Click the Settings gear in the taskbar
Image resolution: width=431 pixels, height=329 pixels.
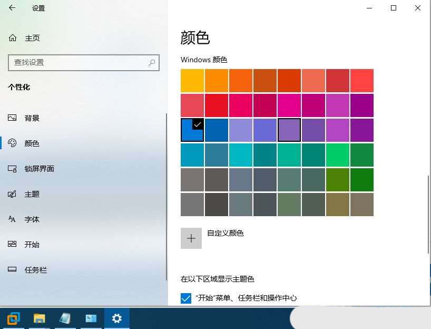coord(116,318)
